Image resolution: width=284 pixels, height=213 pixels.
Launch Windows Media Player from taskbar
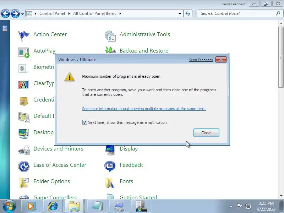(31, 206)
